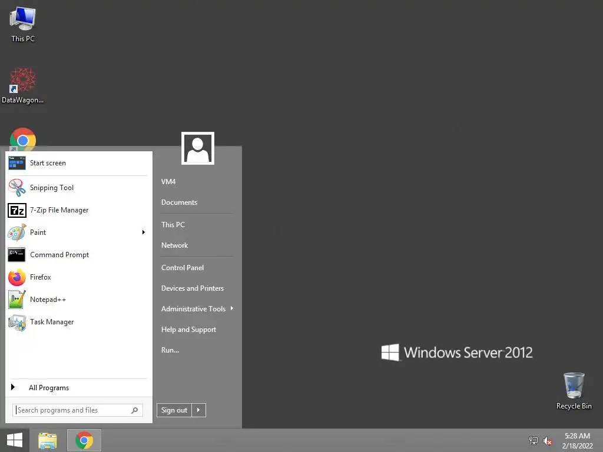603x452 pixels.
Task: Click the date 2/18/2022 in tray
Action: 577,446
